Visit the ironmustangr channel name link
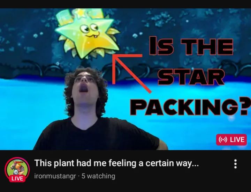This screenshot has height=192, width=251. tap(55, 176)
